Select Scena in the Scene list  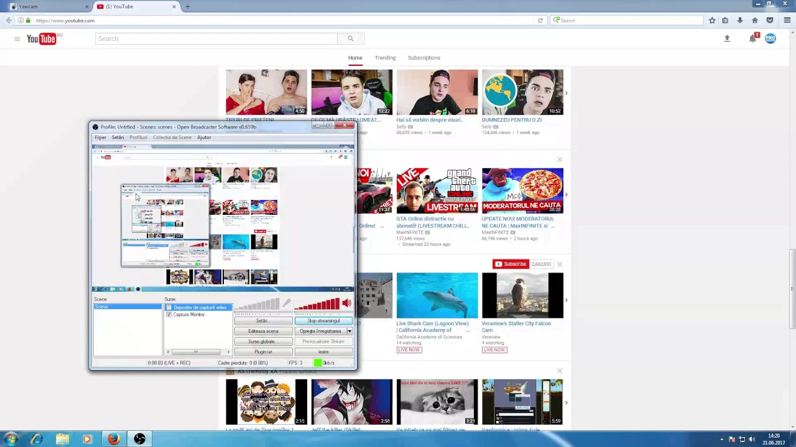coord(127,307)
